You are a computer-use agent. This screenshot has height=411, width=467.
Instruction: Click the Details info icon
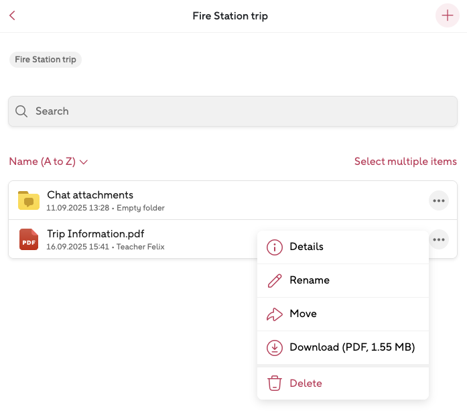[x=275, y=247]
